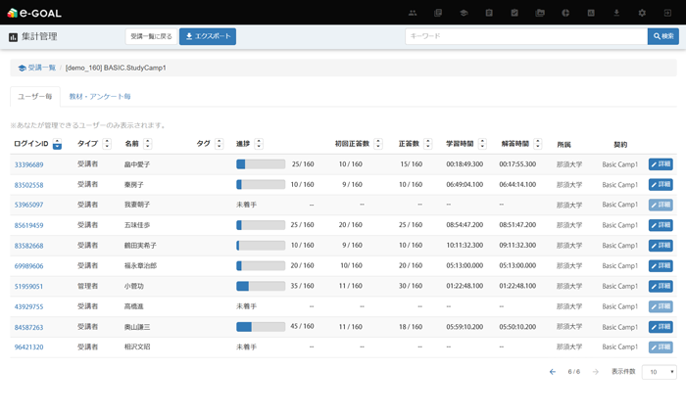The width and height of the screenshot is (686, 416).
Task: Open login ID 33396689 link
Action: [28, 164]
